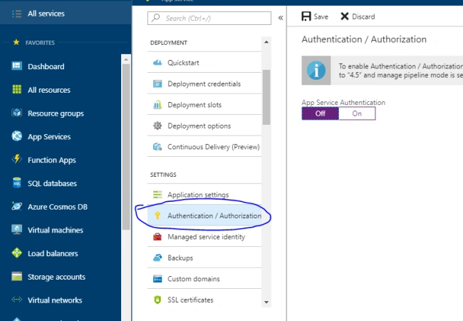Click the resource menu scrollbar thumb
The width and height of the screenshot is (463, 321).
pos(266,97)
